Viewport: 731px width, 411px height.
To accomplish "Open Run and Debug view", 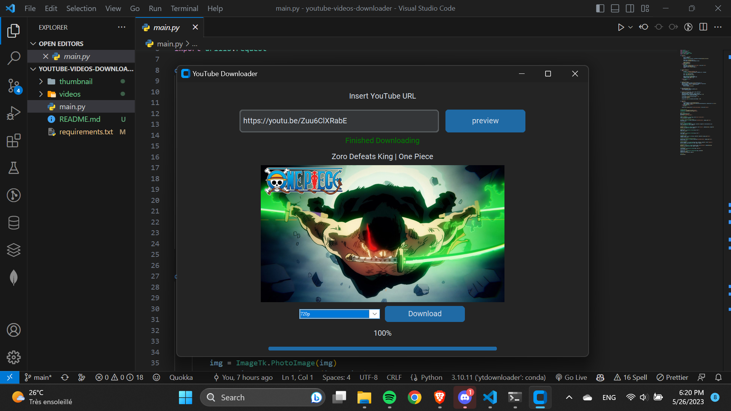I will point(14,113).
